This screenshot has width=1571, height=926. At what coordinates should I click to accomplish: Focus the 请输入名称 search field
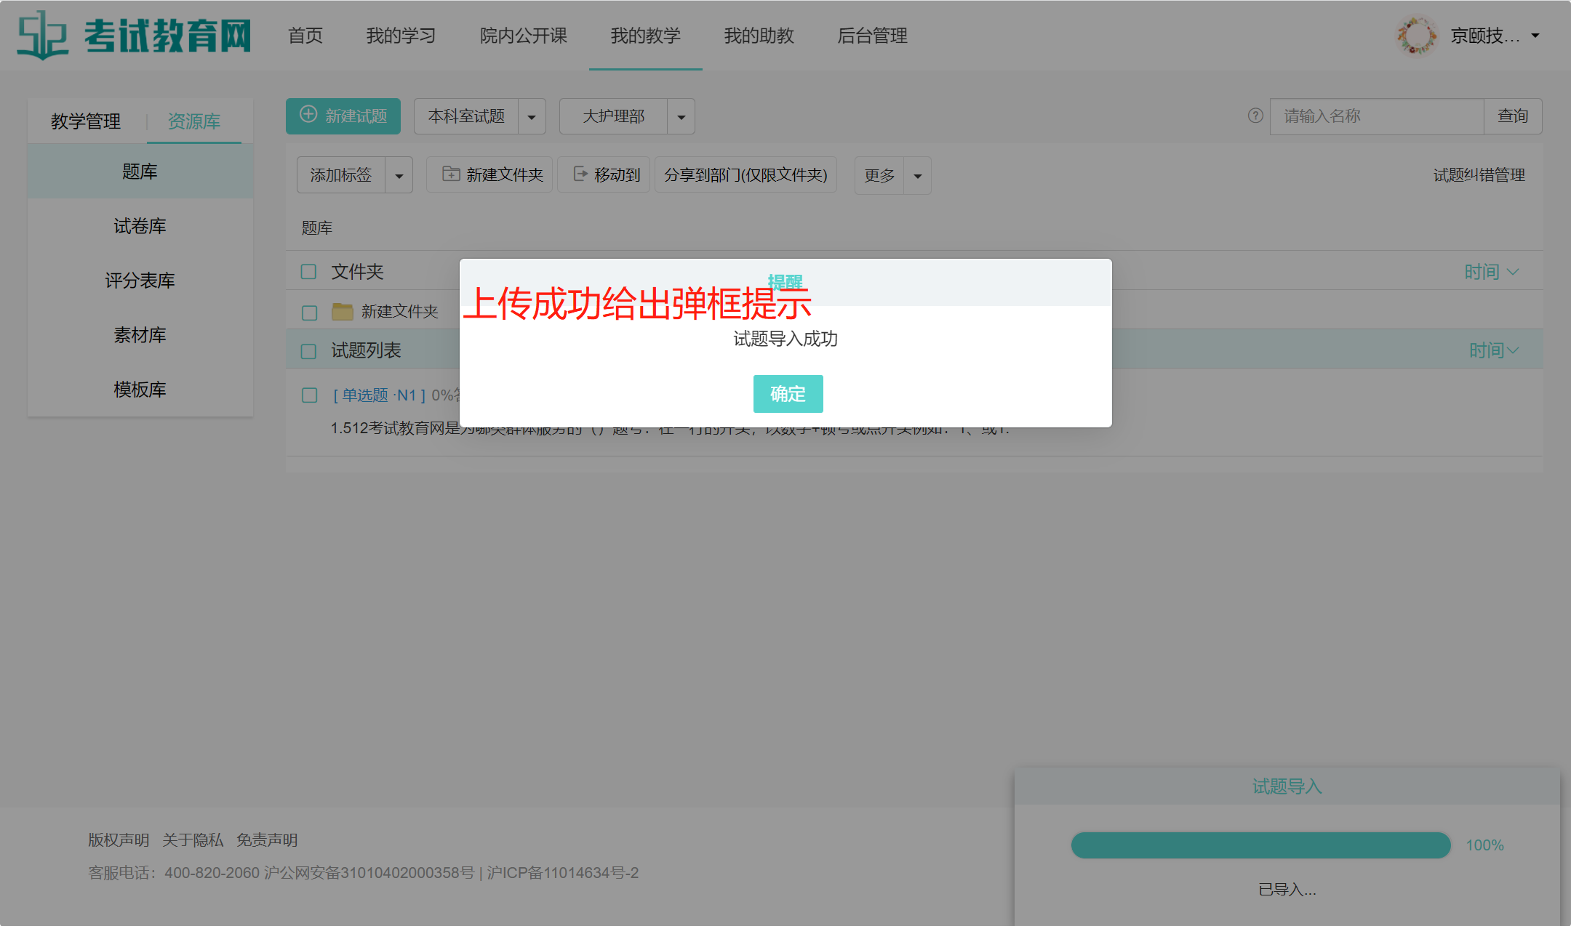point(1376,116)
